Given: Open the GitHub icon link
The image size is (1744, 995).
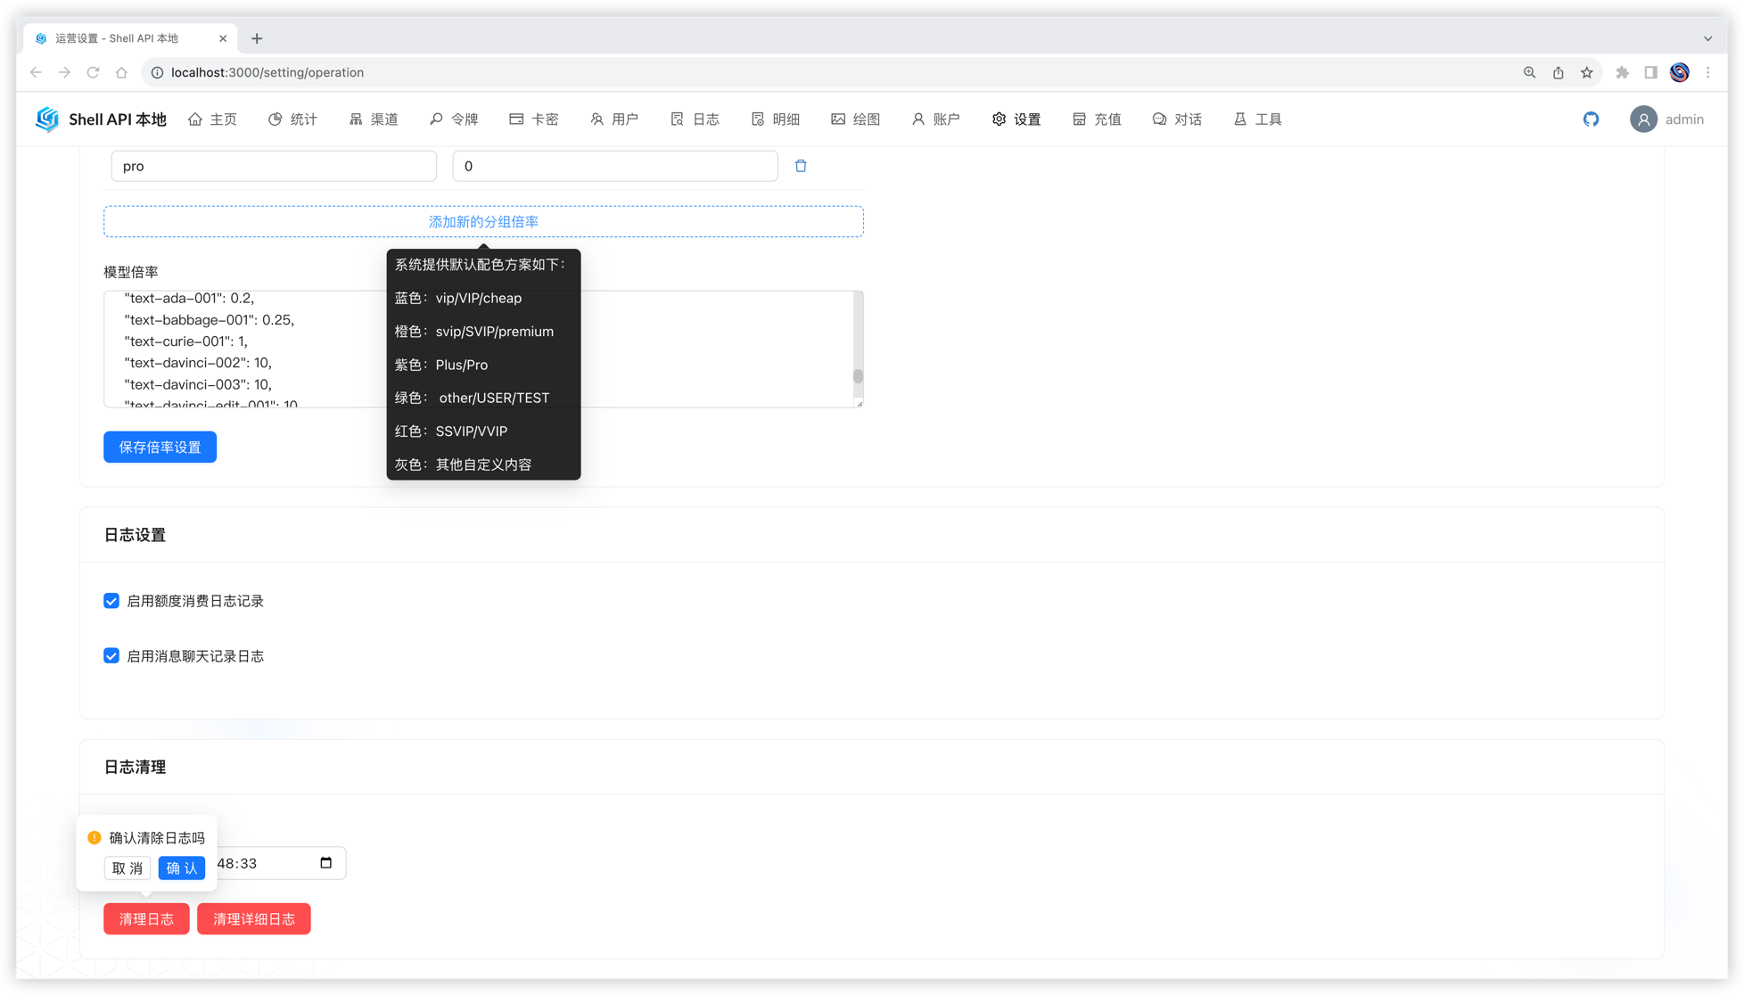Looking at the screenshot, I should pyautogui.click(x=1591, y=119).
